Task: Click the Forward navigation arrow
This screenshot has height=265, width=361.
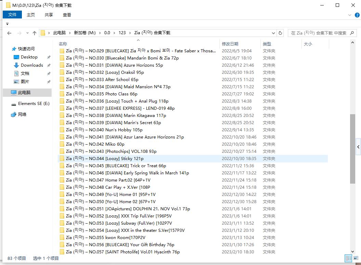Action: coord(19,33)
